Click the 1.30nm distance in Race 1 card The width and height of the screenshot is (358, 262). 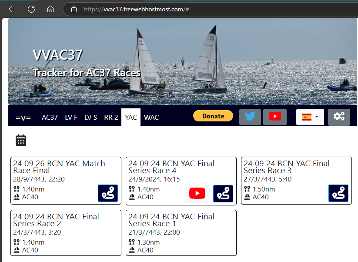(x=148, y=242)
